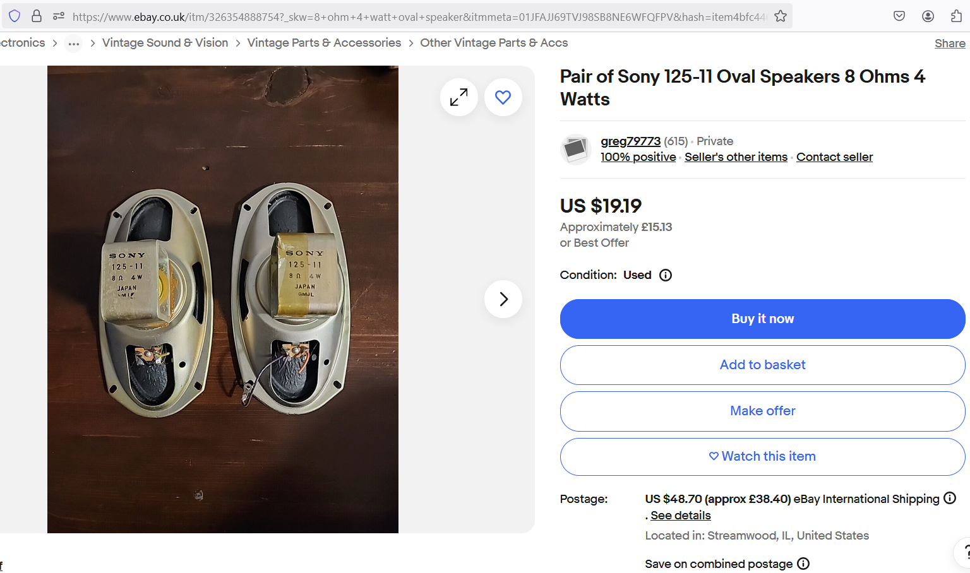
Task: Go to Vintage Sound & Vision category
Action: (x=165, y=43)
